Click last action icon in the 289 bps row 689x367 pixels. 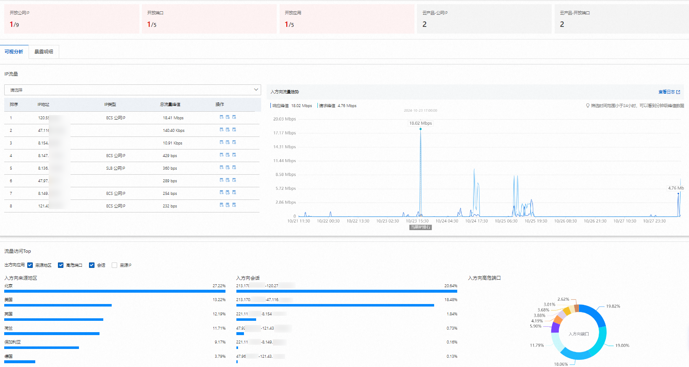(x=234, y=180)
